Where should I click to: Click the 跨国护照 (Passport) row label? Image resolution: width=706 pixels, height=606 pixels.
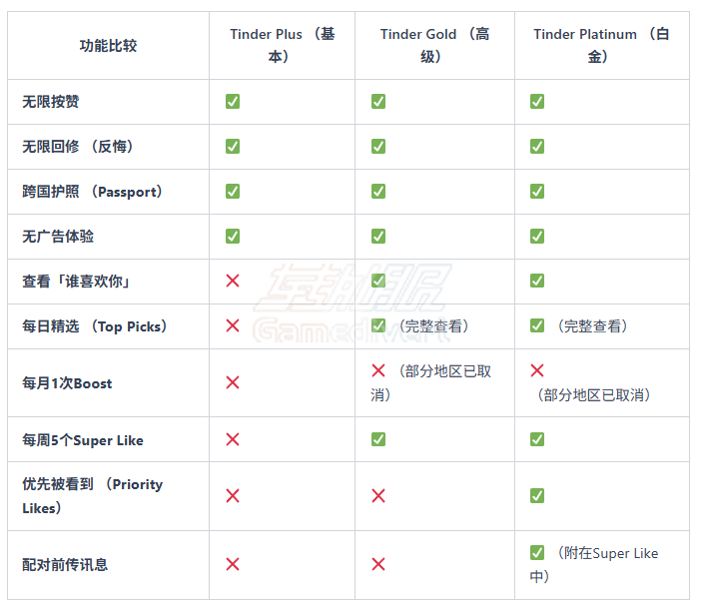(x=92, y=192)
